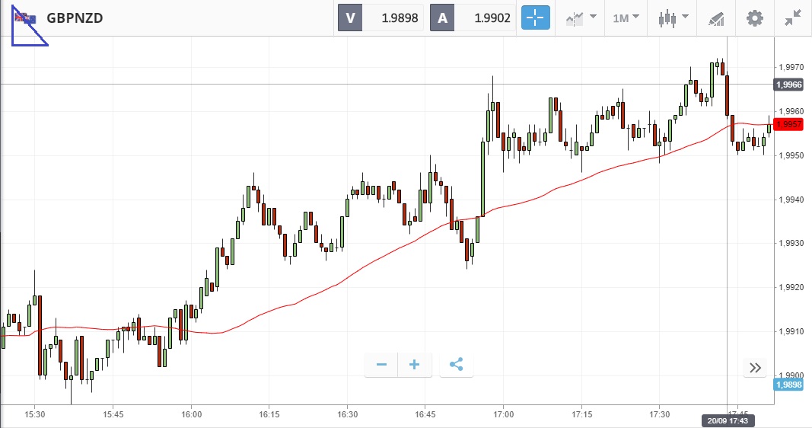Toggle the crosshair cursor button
The height and width of the screenshot is (428, 812).
pyautogui.click(x=535, y=18)
